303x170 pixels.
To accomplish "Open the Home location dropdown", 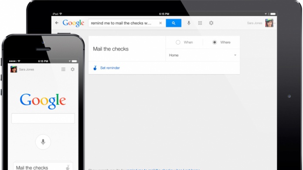I will [203, 55].
